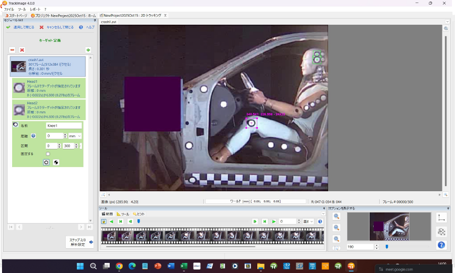Image resolution: width=455 pixels, height=273 pixels.
Task: Select the radio button beside 名前
Action: click(x=15, y=125)
